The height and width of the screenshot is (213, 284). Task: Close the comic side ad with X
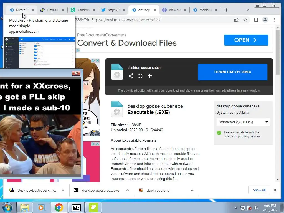(x=97, y=60)
